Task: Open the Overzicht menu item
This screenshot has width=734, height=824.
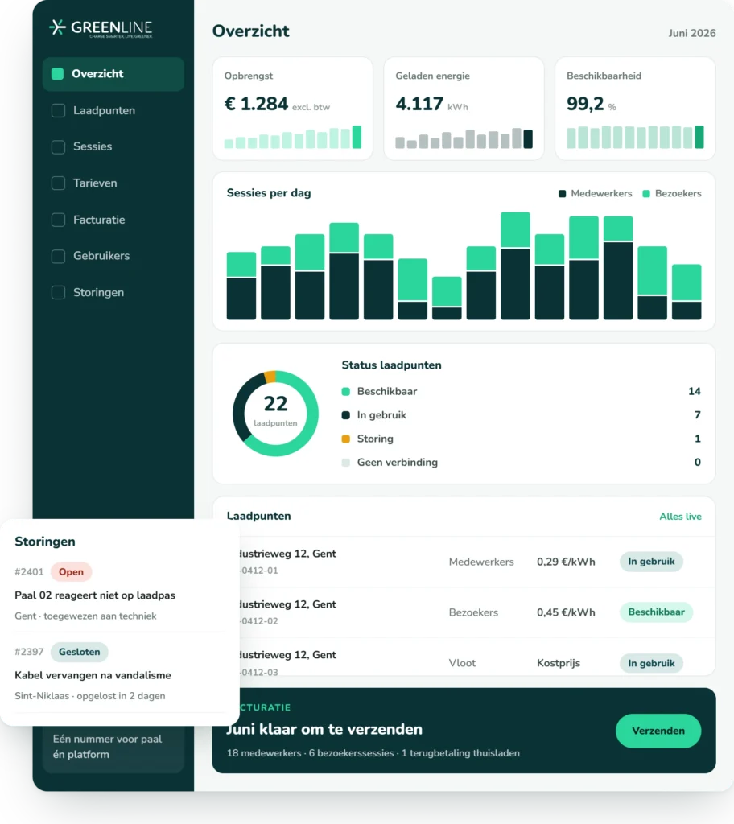Action: [113, 74]
